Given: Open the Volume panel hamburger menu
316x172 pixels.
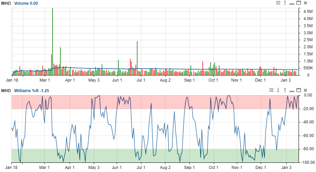Looking at the screenshot, I should [278, 3].
